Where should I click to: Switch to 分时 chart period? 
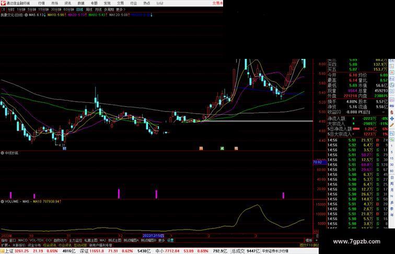click(11, 9)
